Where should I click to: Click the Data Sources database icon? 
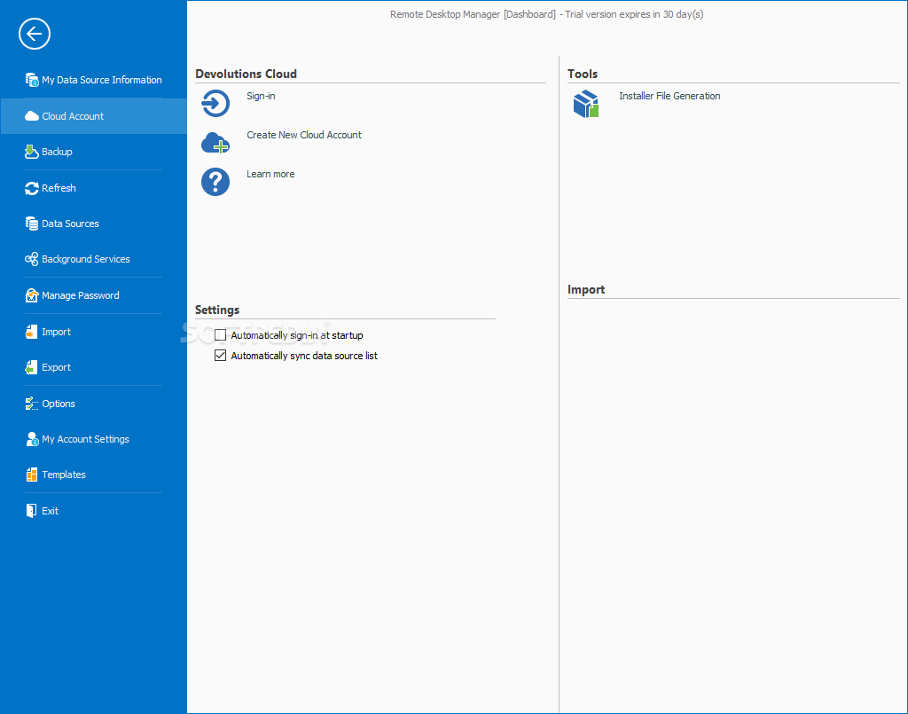32,224
